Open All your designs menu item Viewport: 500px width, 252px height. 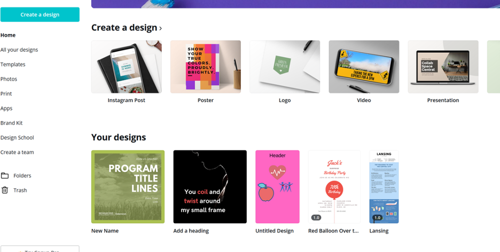point(19,50)
